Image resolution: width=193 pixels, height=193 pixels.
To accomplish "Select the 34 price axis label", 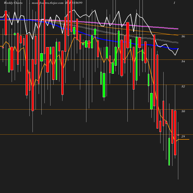I will pyautogui.click(x=183, y=61).
